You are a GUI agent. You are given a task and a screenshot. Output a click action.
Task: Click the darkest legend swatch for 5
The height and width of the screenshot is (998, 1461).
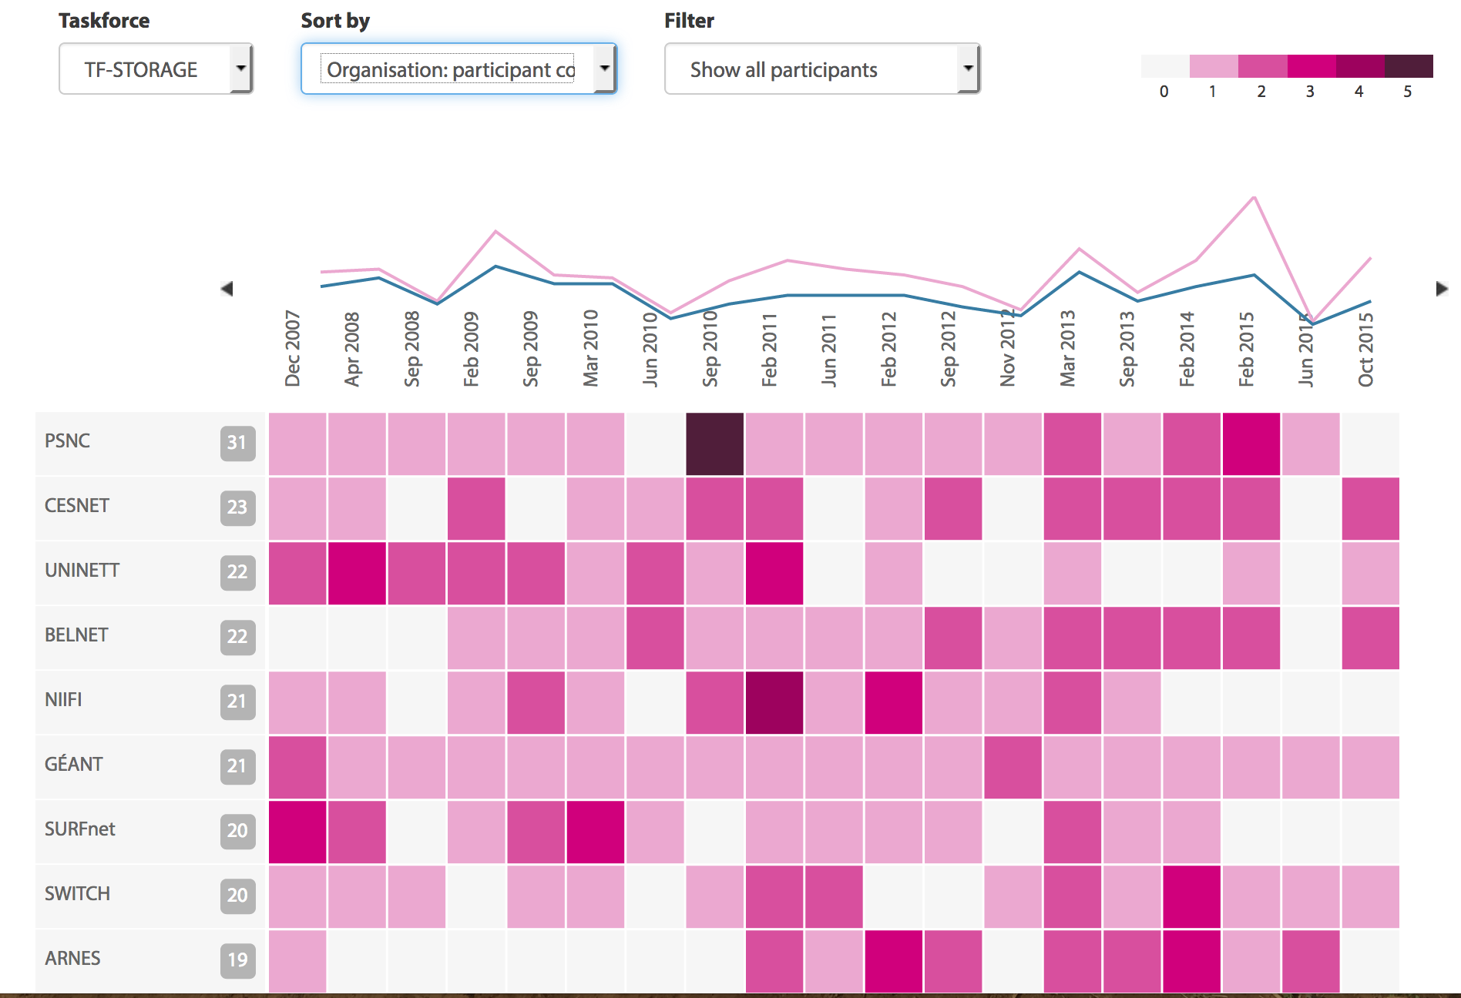pos(1408,66)
